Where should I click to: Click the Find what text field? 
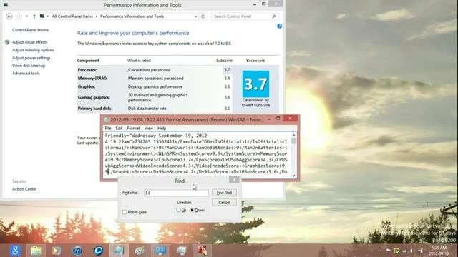click(176, 193)
